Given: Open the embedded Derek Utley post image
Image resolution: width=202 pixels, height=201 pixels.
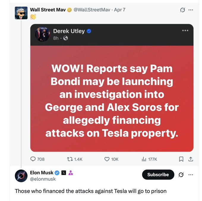Looking at the screenshot, I should coord(112,98).
